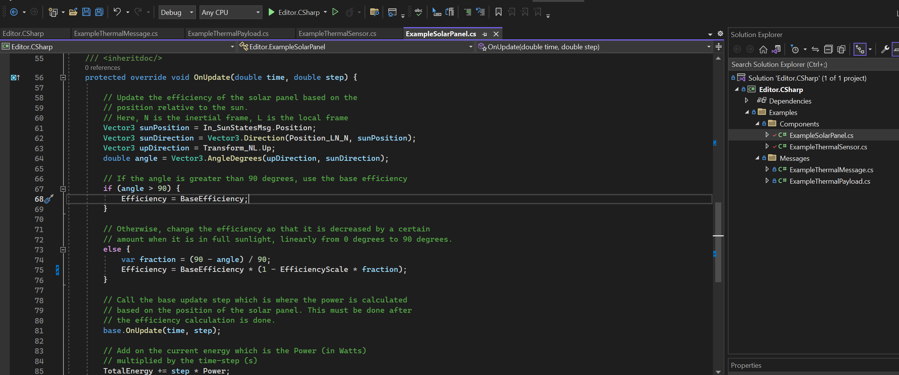Click the Find in Files folder-search icon
The height and width of the screenshot is (375, 899).
(x=374, y=12)
